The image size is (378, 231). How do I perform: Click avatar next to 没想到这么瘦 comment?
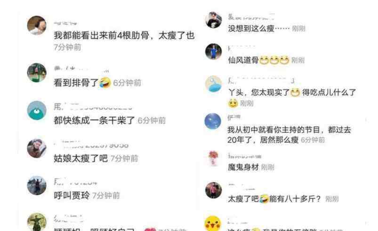(213, 20)
